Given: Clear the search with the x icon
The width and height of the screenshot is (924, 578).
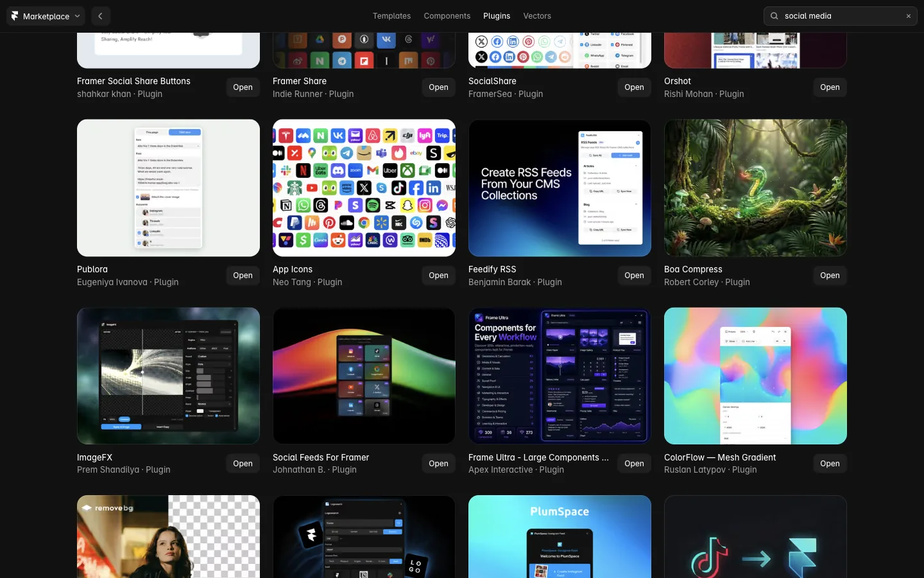Looking at the screenshot, I should tap(909, 16).
